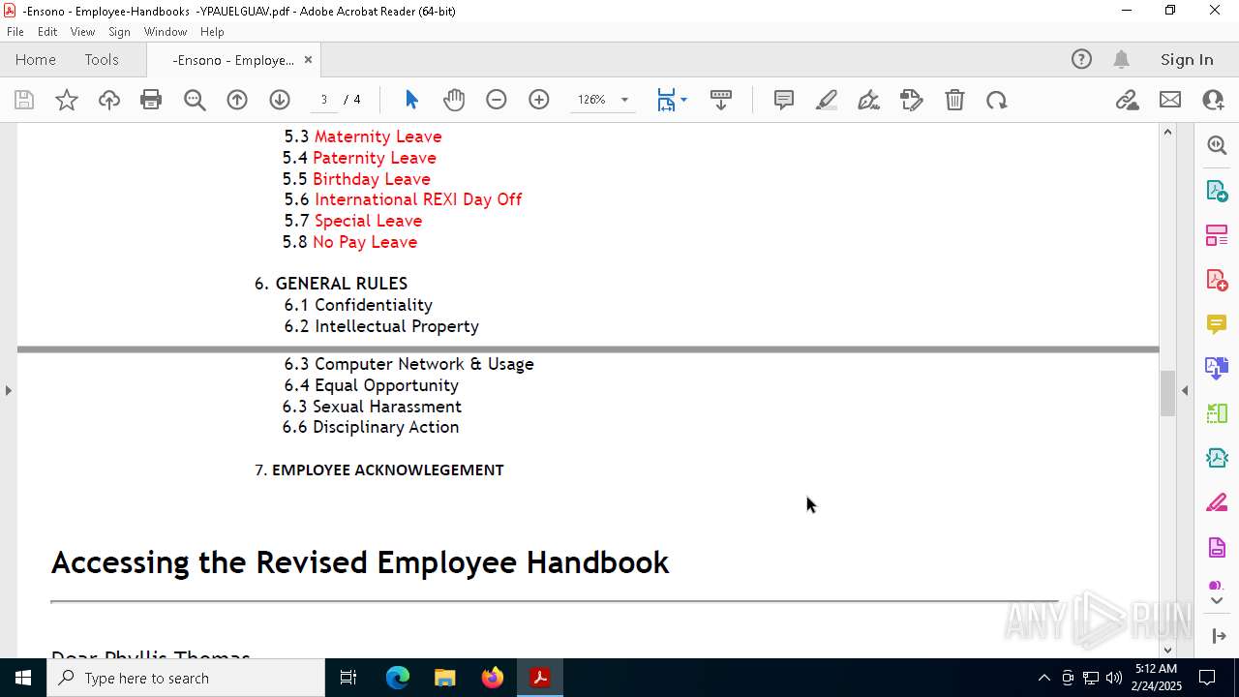Upload the file to cloud storage
The image size is (1239, 697).
(109, 100)
